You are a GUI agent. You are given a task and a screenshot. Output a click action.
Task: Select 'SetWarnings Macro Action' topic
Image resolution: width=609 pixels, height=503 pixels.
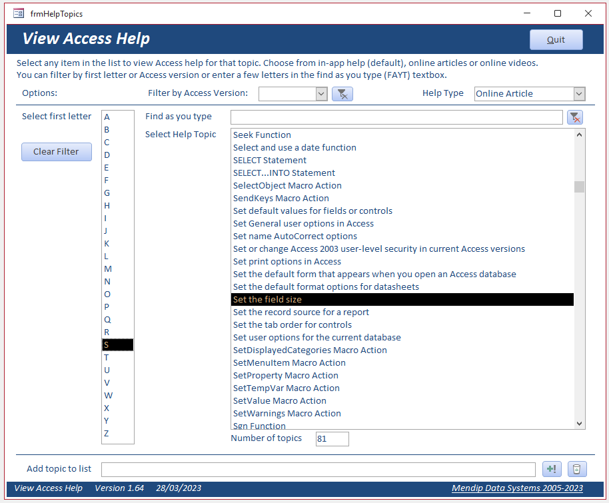[x=402, y=413]
